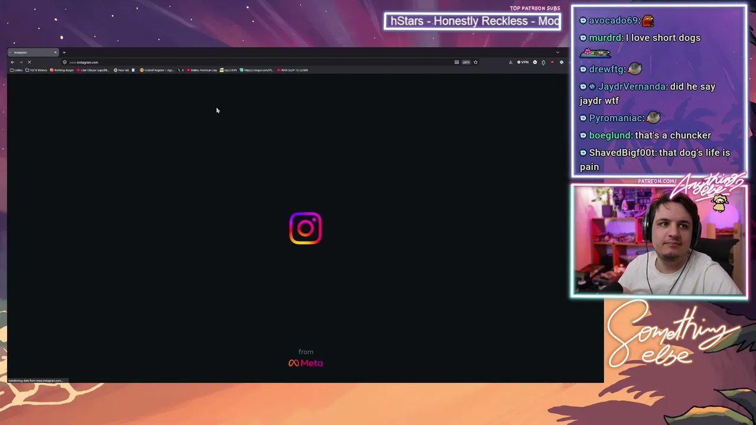Viewport: 756px width, 425px height.
Task: Click the emote in avocado69's chat message
Action: point(649,21)
